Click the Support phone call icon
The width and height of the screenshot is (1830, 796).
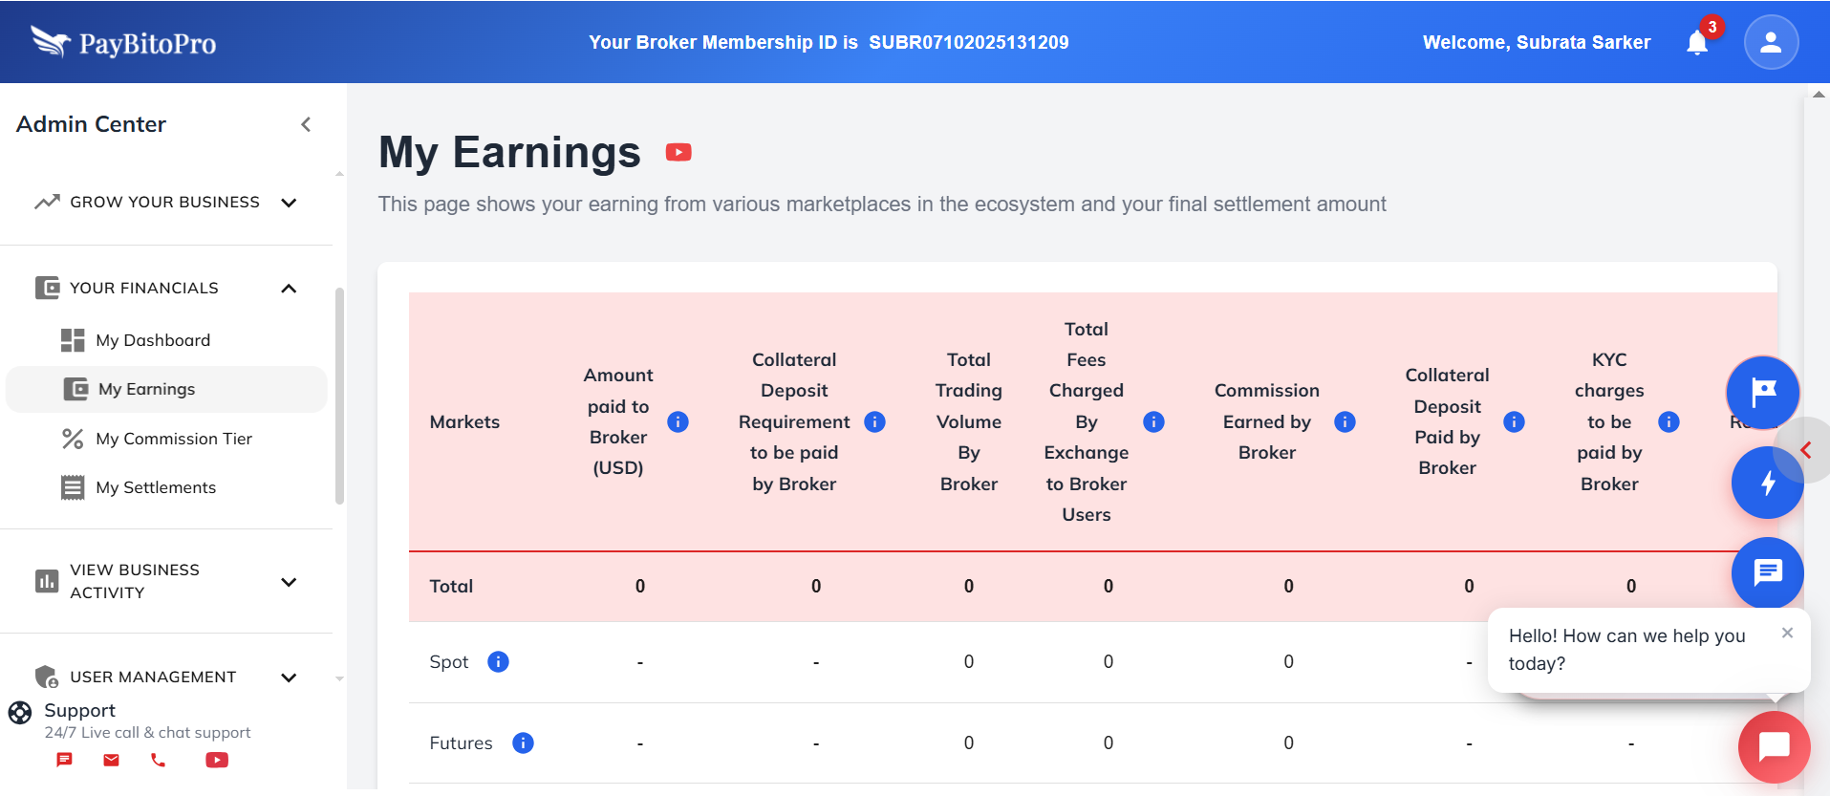pos(159,760)
